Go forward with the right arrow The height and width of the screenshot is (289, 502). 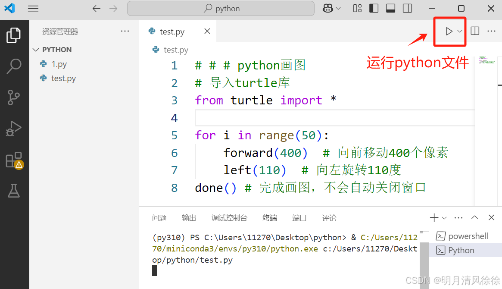click(x=113, y=8)
